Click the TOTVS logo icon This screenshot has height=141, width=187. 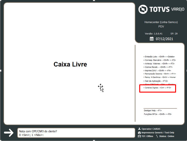point(143,9)
